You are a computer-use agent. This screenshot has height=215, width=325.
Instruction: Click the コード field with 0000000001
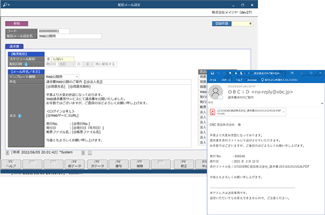[x=53, y=31]
